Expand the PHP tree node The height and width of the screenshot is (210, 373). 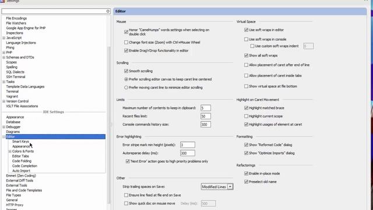4,52
